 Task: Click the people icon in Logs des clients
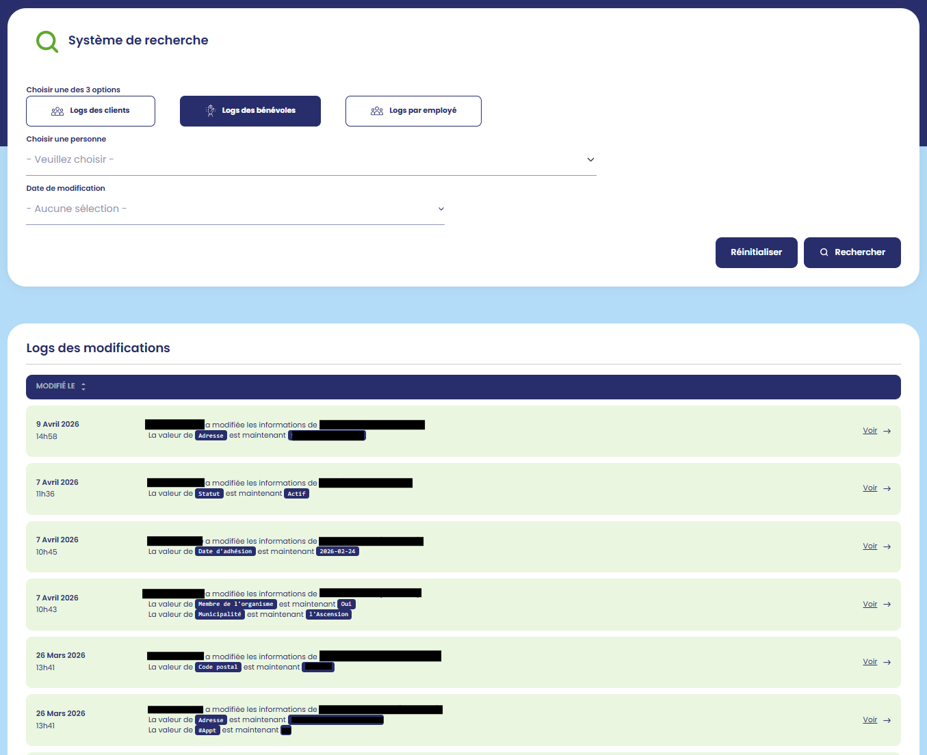pyautogui.click(x=57, y=111)
